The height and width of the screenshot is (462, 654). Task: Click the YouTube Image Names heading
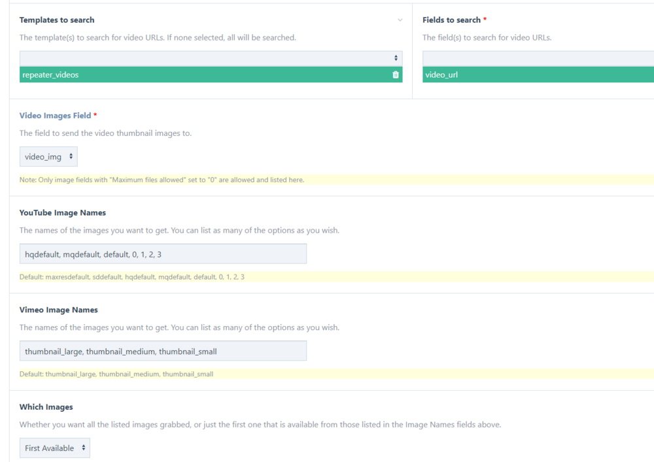click(63, 212)
